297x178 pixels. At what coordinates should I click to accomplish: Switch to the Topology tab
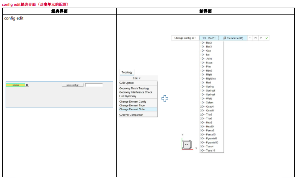tap(127, 72)
